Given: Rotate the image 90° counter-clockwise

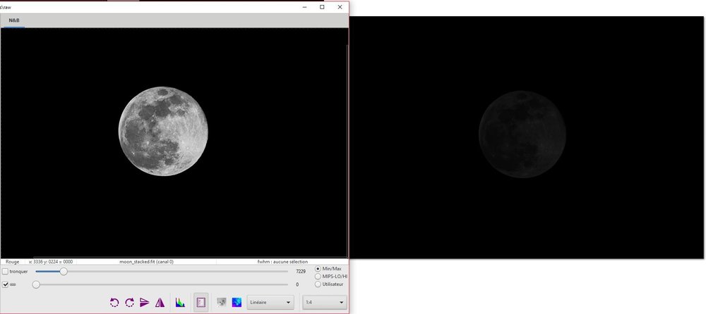Looking at the screenshot, I should click(114, 302).
